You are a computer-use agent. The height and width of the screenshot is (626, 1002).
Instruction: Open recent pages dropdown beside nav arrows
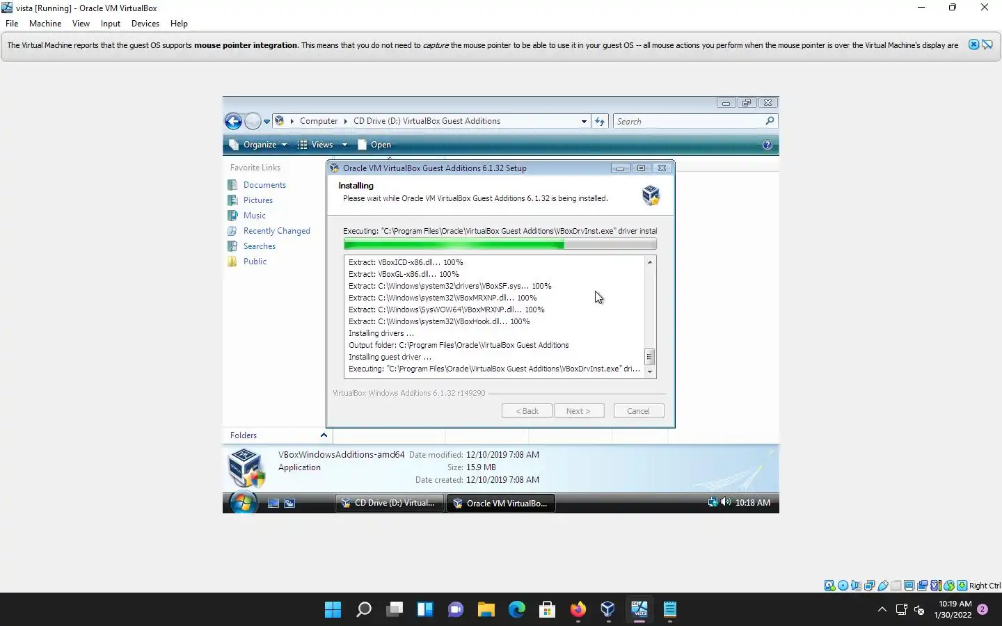267,122
